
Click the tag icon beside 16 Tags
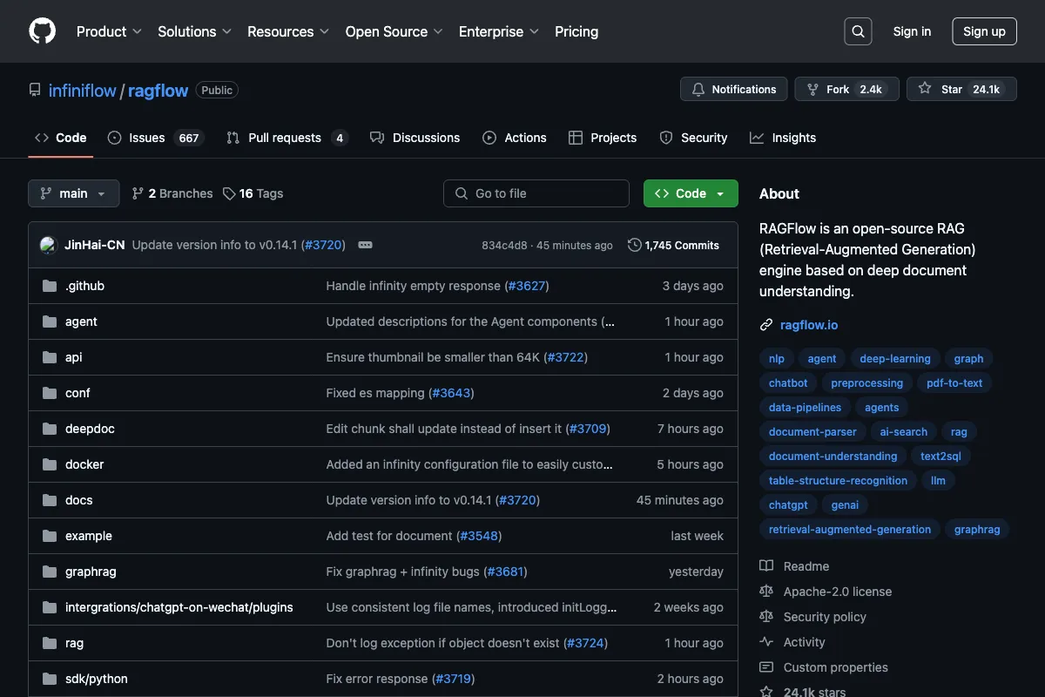[x=229, y=193]
